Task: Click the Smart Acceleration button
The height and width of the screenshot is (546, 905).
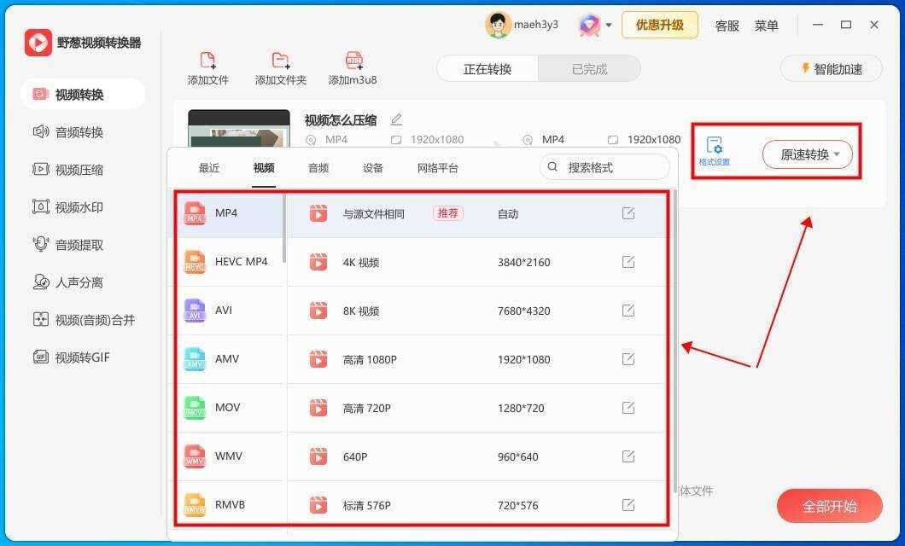Action: 831,68
